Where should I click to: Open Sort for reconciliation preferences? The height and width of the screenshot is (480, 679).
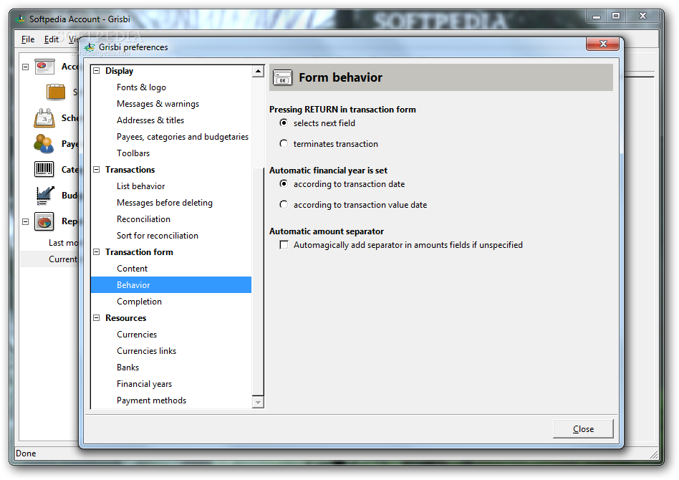[x=157, y=236]
